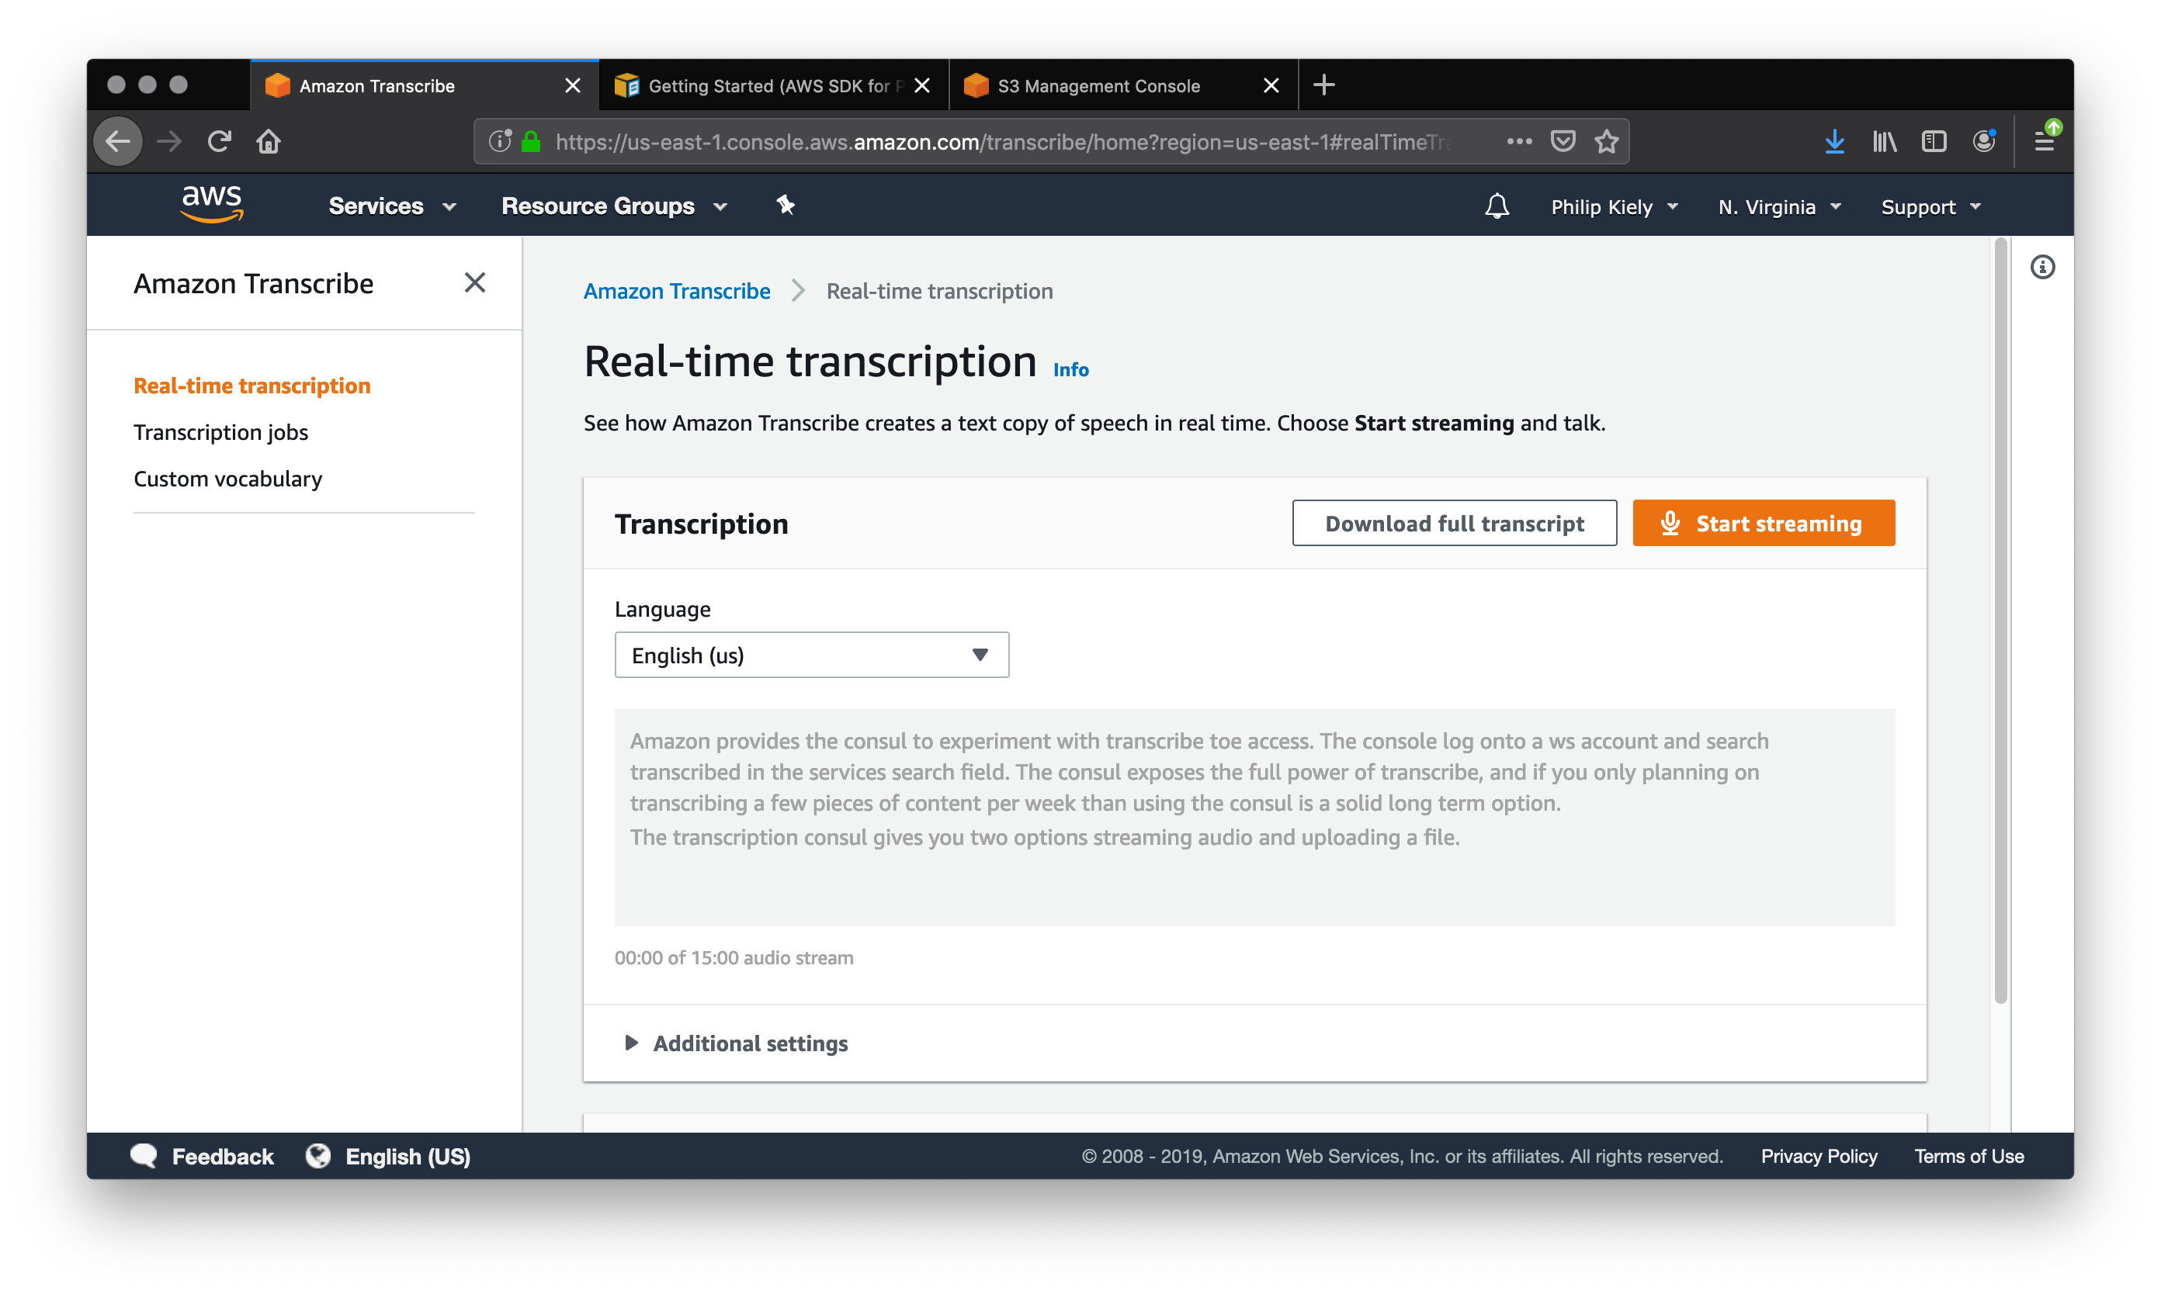Open the Services dropdown menu
The image size is (2161, 1294).
[x=392, y=206]
